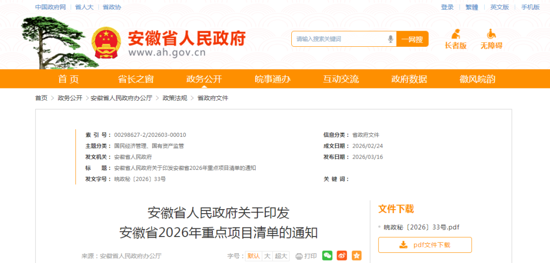Set font size to 超大
Image resolution: width=550 pixels, height=263 pixels.
[281, 256]
